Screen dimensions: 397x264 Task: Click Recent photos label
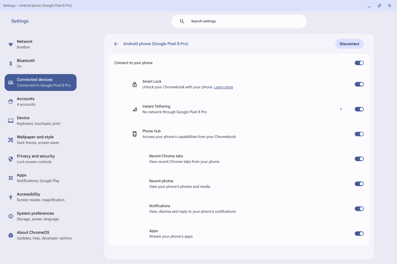coord(161,181)
